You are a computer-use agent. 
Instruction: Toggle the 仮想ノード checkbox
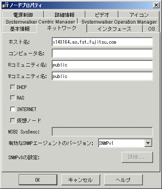point(13,120)
